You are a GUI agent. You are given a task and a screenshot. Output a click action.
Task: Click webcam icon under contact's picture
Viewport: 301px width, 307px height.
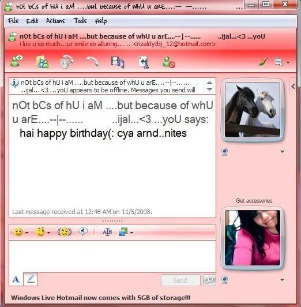click(x=225, y=152)
